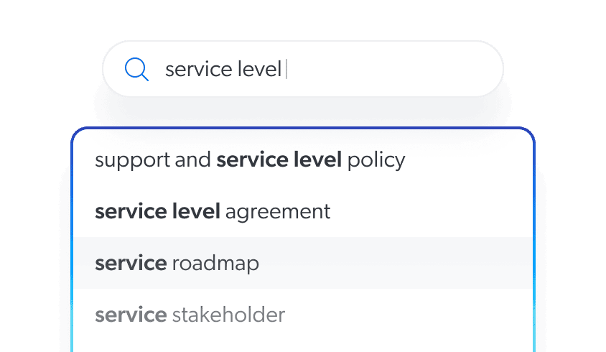Click bold 'service' in stakeholder suggestion
Viewport: 606px width, 352px height.
click(131, 315)
